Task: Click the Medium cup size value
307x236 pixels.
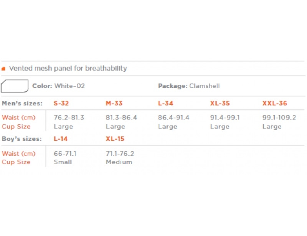Action: click(x=119, y=162)
